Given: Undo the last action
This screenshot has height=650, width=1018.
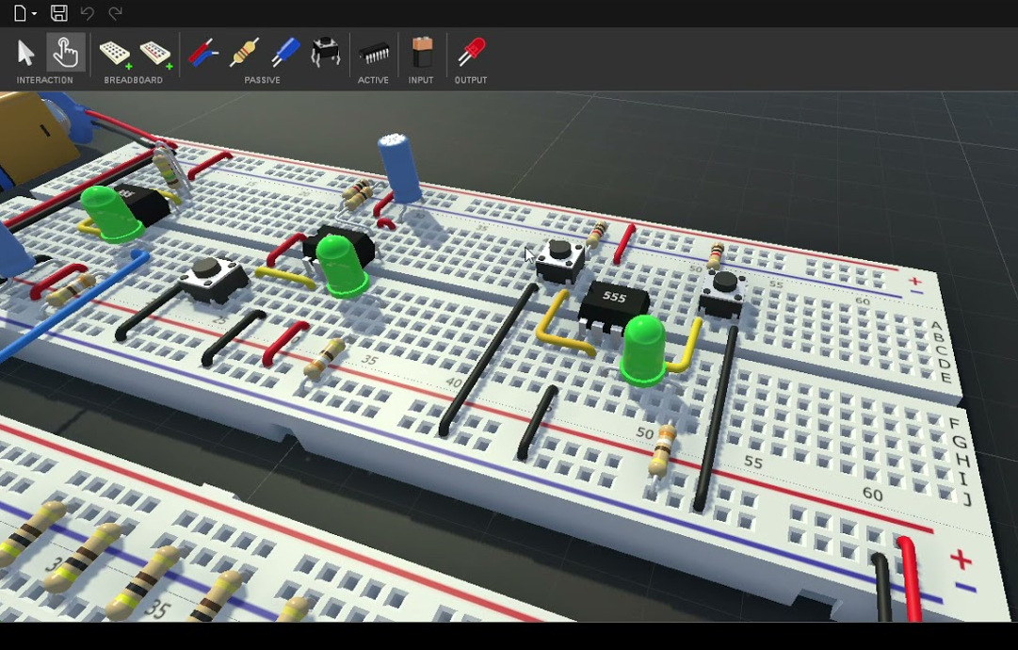Looking at the screenshot, I should coord(87,13).
